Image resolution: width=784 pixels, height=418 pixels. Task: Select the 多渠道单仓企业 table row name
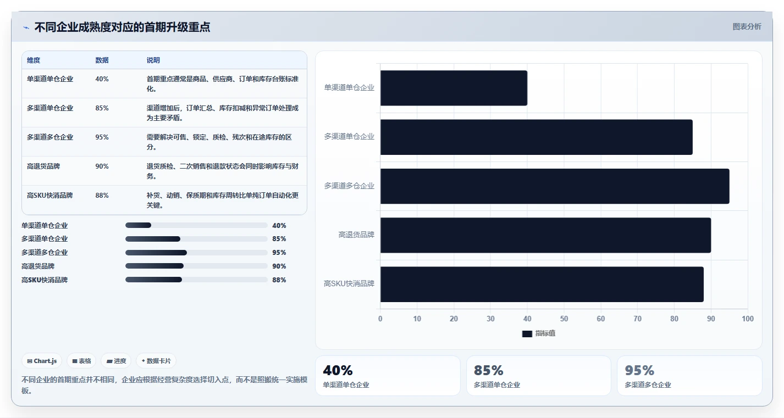(50, 108)
